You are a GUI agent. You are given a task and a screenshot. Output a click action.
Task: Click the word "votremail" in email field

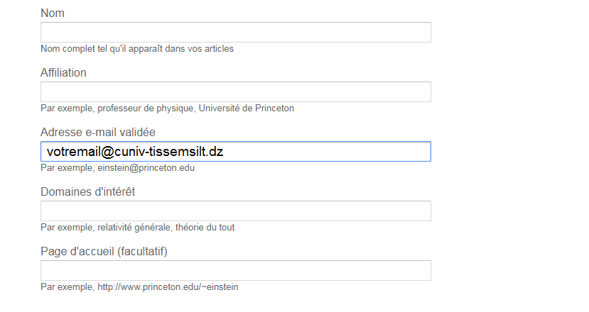72,152
